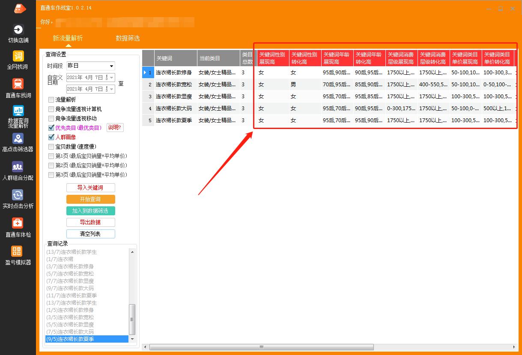Image resolution: width=522 pixels, height=355 pixels.
Task: Select the 新流量解析 tab
Action: (x=68, y=38)
